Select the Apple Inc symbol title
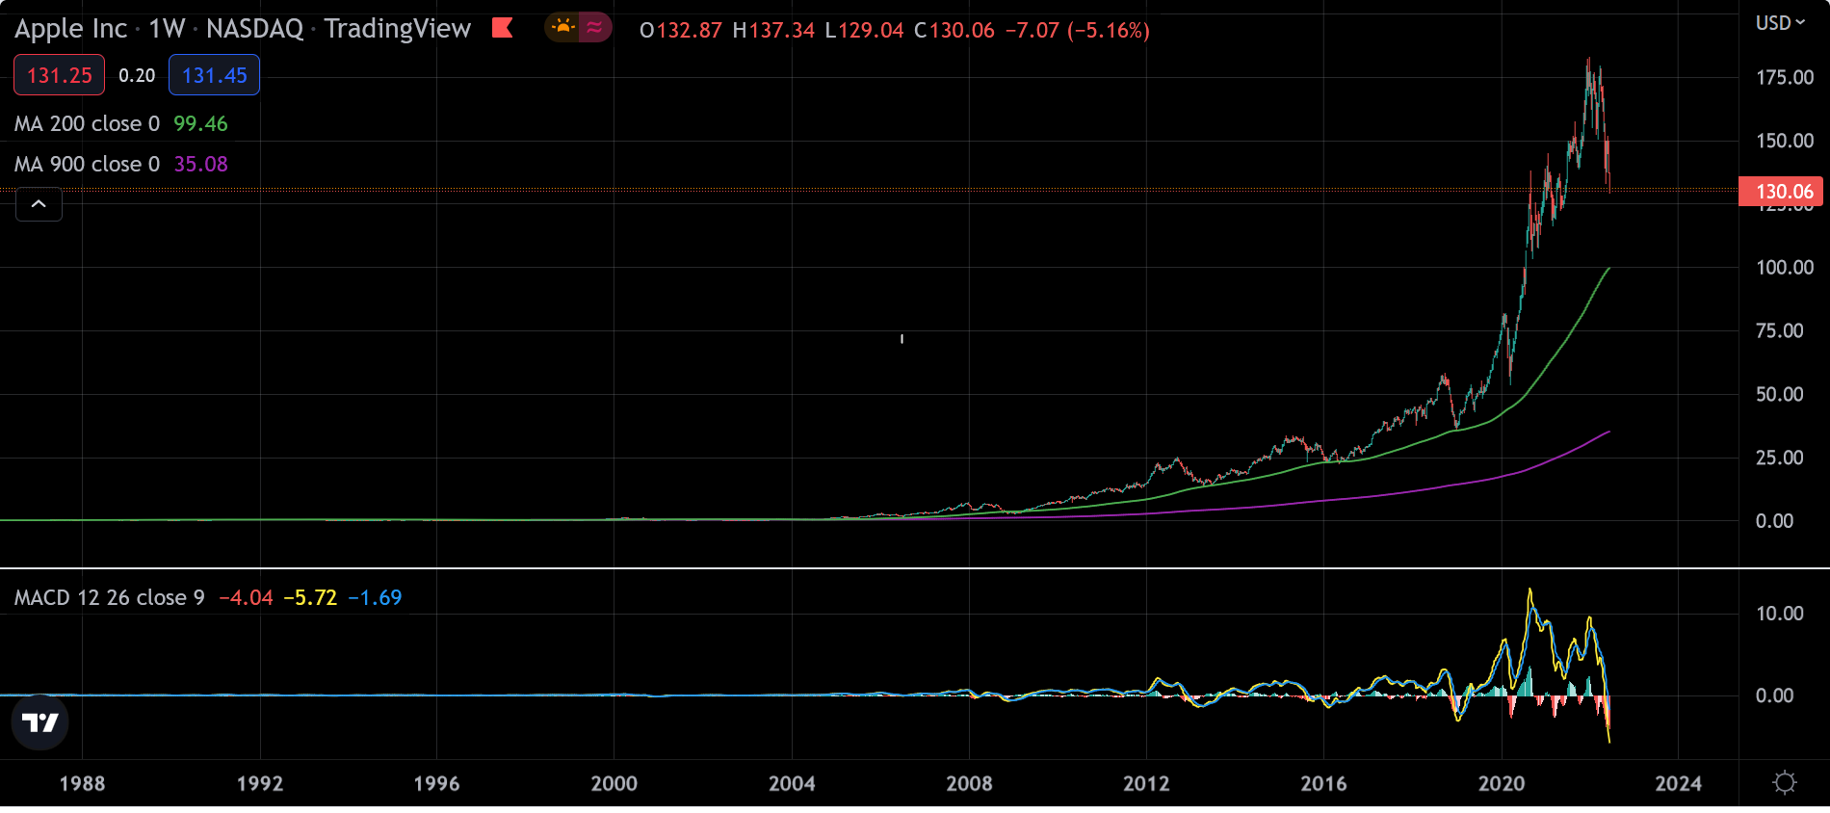1830x813 pixels. (x=70, y=29)
